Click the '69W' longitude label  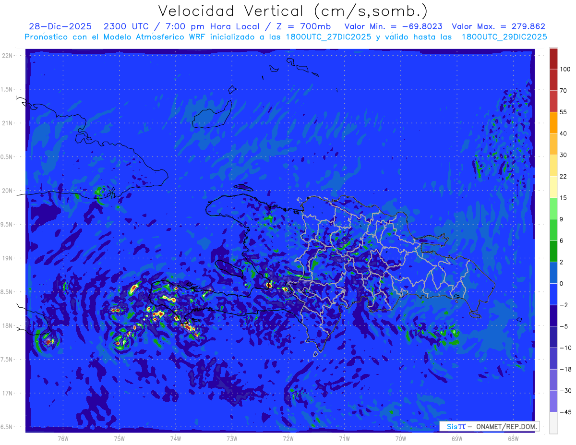[x=457, y=438]
